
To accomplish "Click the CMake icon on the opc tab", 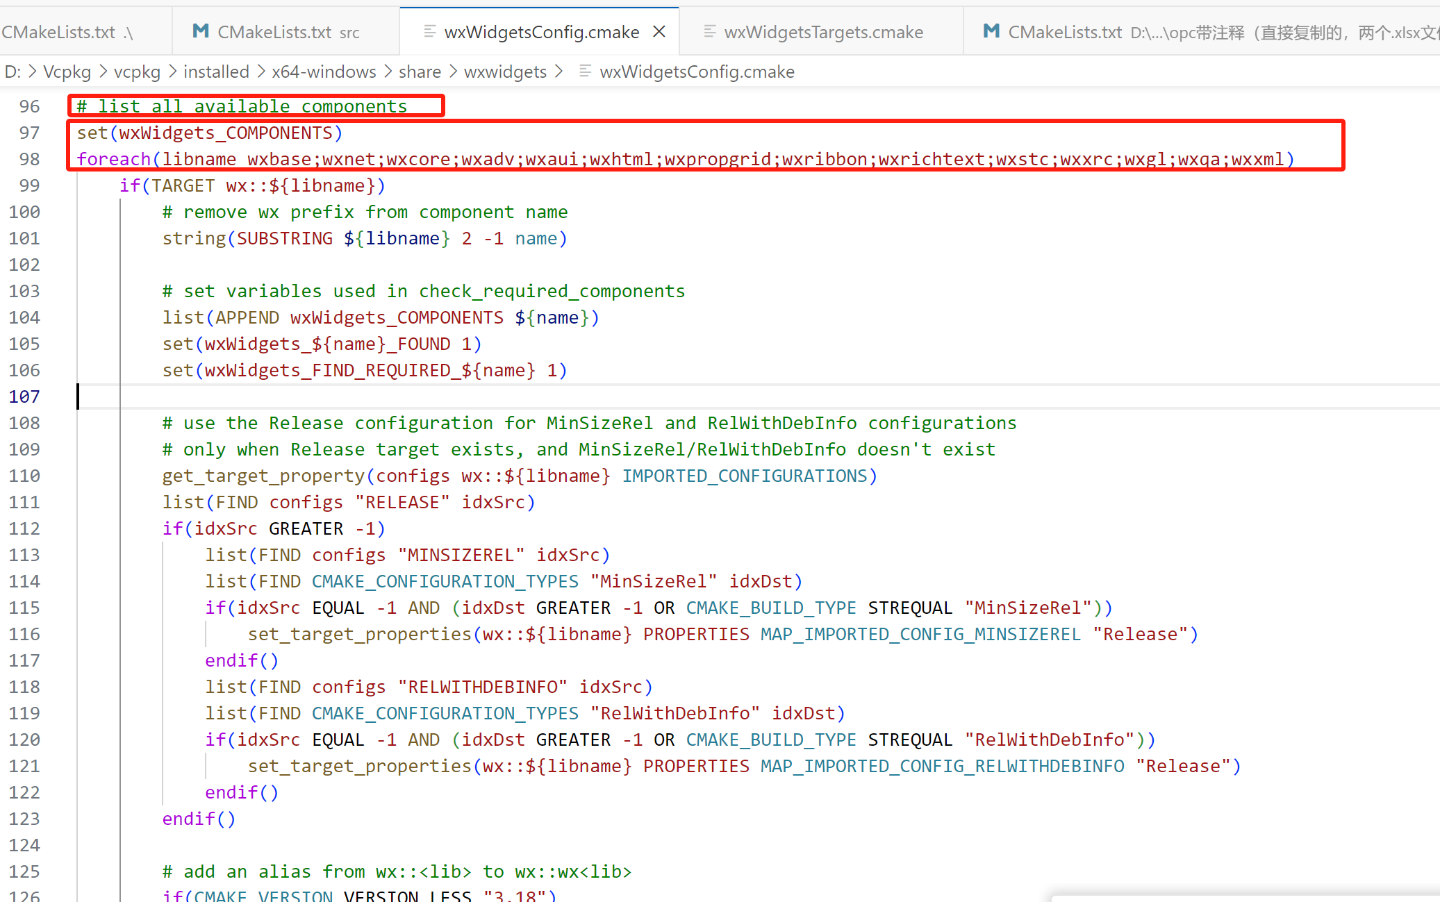I will (x=991, y=31).
